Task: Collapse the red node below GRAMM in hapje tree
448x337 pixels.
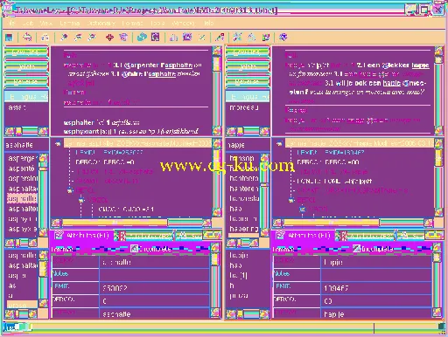Action: [291, 200]
